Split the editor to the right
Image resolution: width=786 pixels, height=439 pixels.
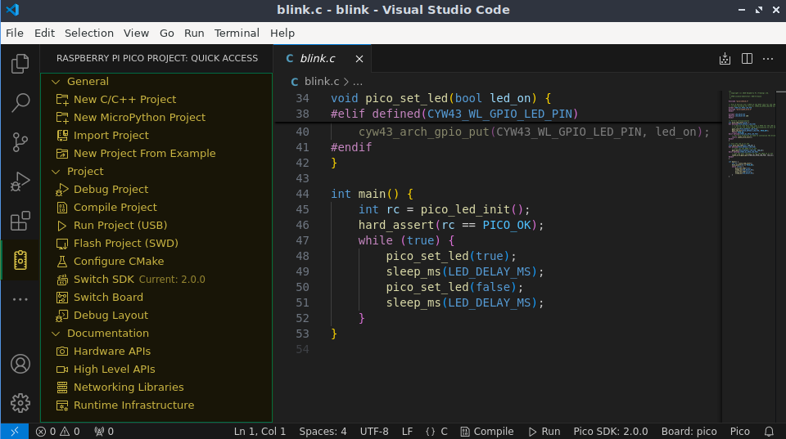tap(747, 59)
